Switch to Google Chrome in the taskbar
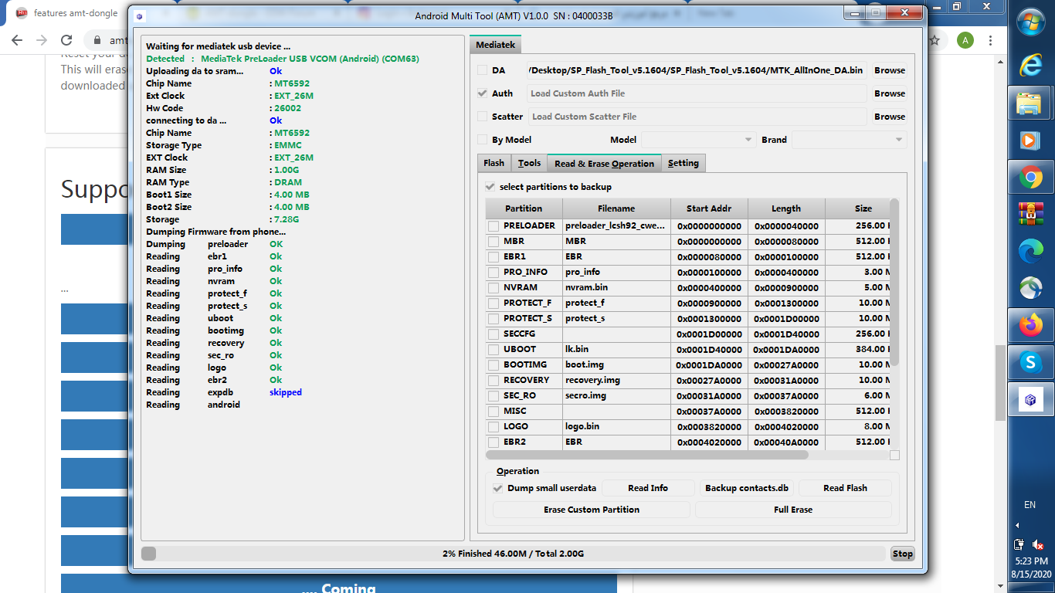This screenshot has width=1055, height=593. click(x=1030, y=178)
